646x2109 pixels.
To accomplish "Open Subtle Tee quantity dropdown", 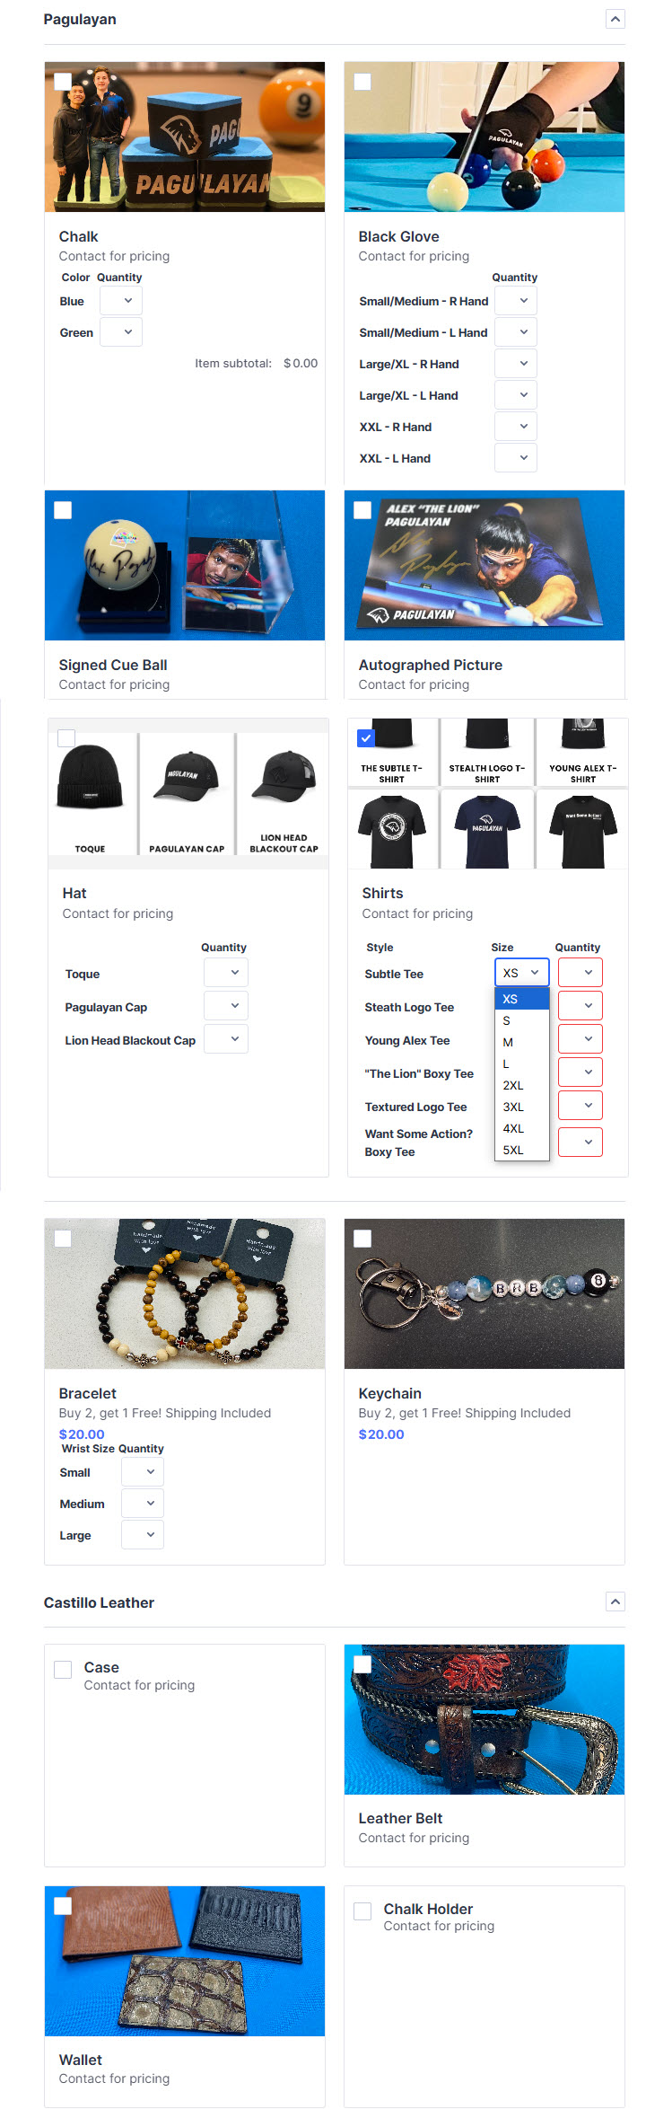I will [x=581, y=973].
